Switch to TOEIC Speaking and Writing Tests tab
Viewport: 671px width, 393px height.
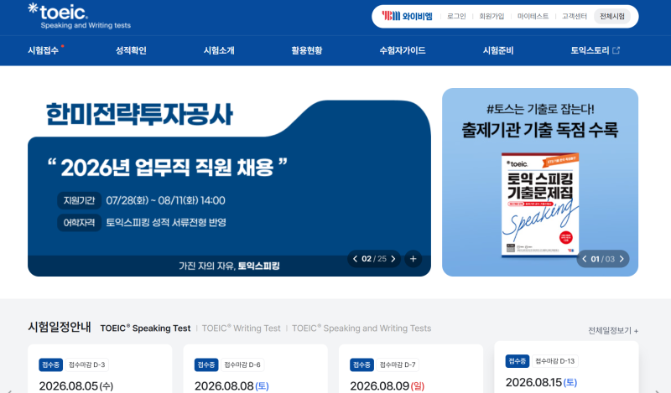[362, 328]
